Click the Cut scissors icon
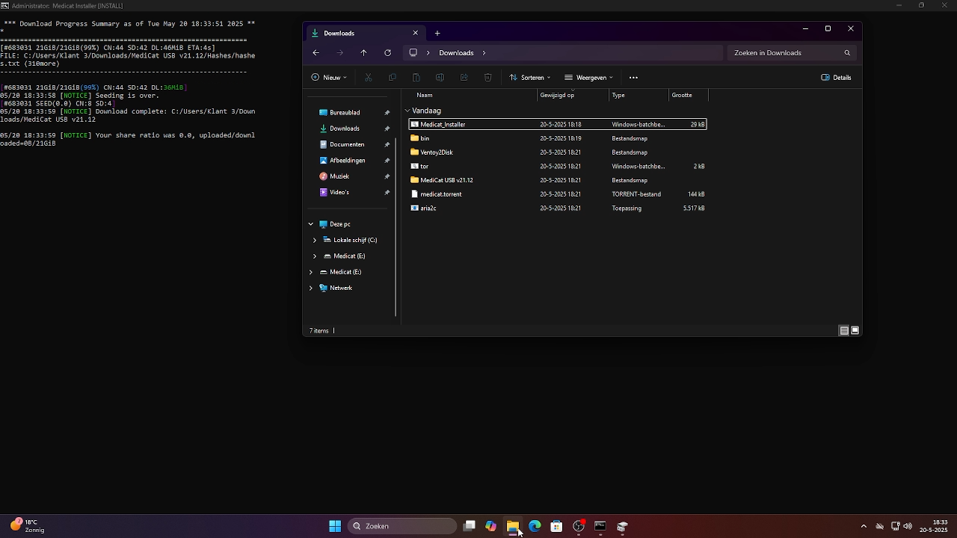The width and height of the screenshot is (957, 538). (368, 78)
